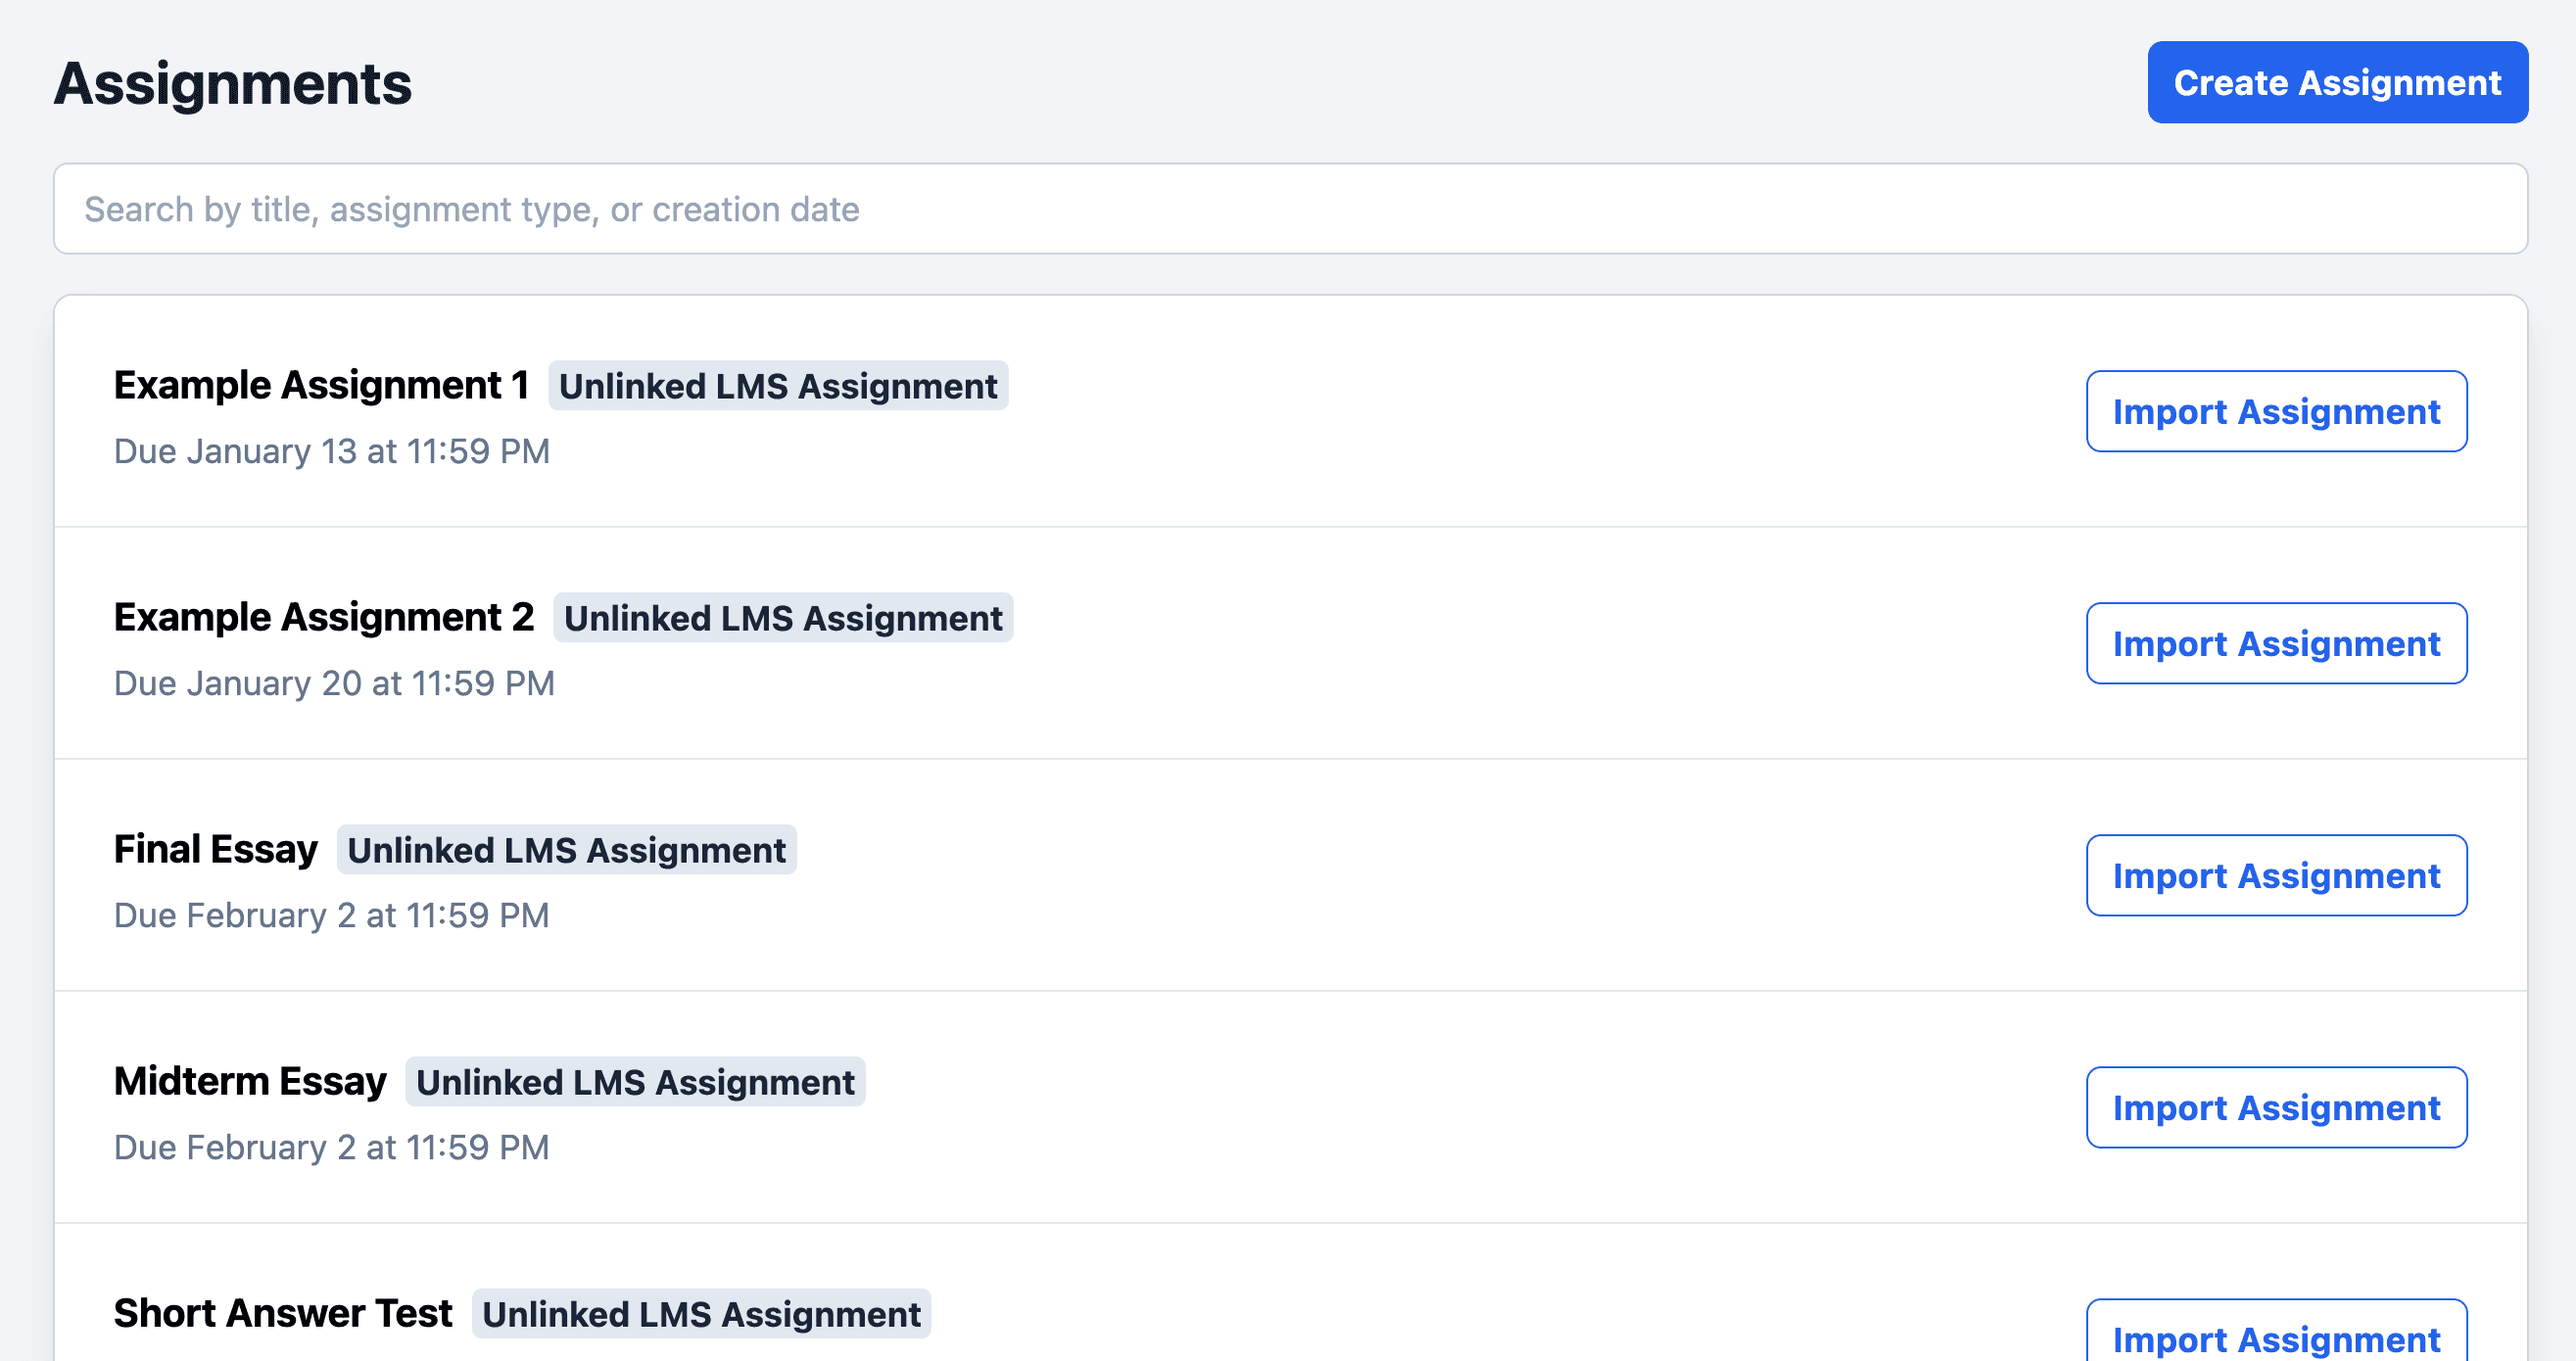Import the Short Answer Test assignment
Image resolution: width=2576 pixels, height=1361 pixels.
pos(2277,1338)
